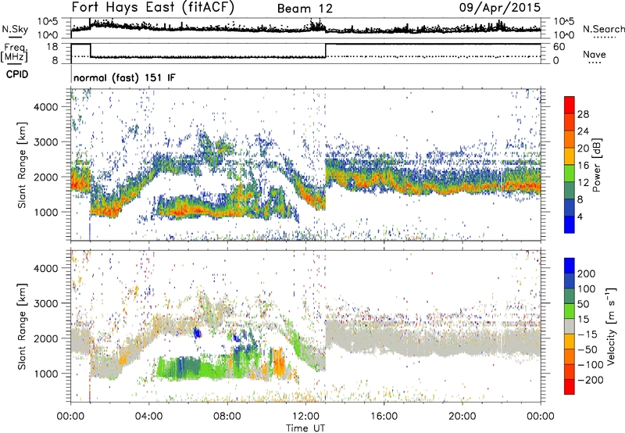Click the red swatch in Power colorbar

pos(570,105)
